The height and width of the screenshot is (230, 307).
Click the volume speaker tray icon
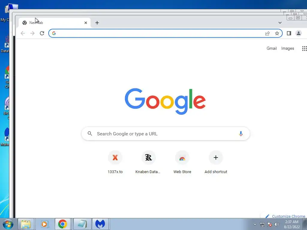point(277,224)
